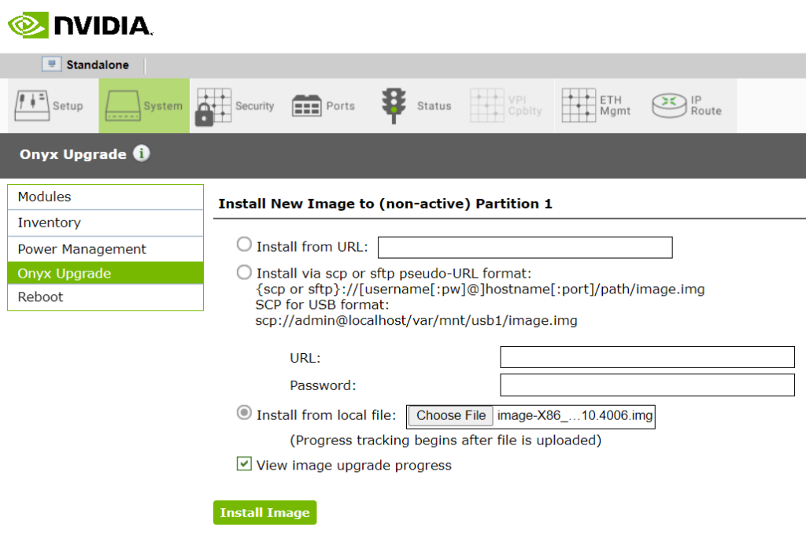
Task: Open the IP Route icon
Action: (x=668, y=105)
